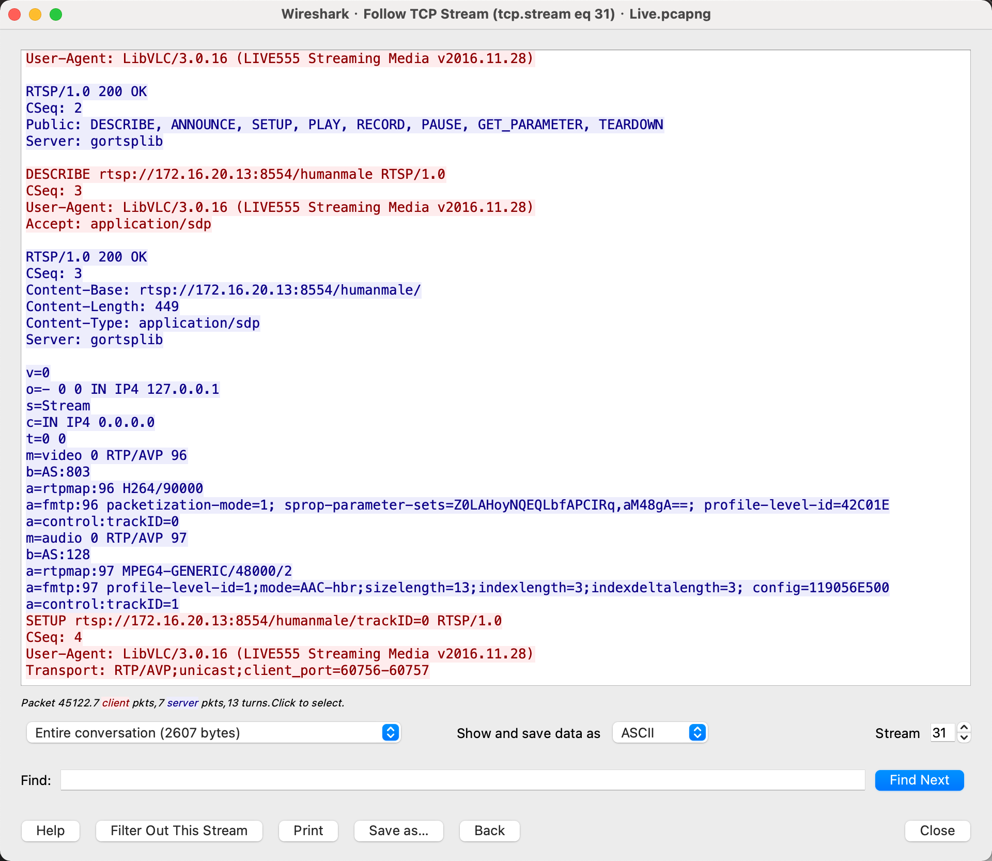Viewport: 992px width, 861px height.
Task: Click in the Find text field
Action: pos(462,780)
